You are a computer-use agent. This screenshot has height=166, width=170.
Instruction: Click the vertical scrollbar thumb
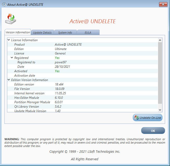click(160, 73)
